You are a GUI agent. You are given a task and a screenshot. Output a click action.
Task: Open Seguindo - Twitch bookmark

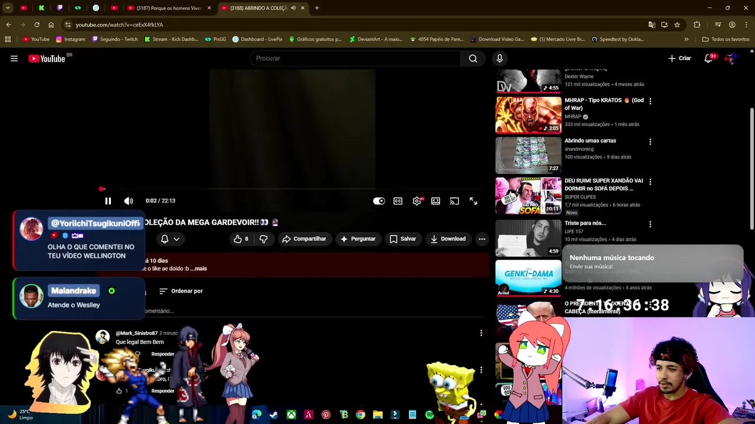(x=114, y=39)
